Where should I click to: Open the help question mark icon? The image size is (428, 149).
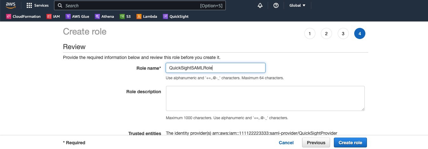(x=276, y=5)
